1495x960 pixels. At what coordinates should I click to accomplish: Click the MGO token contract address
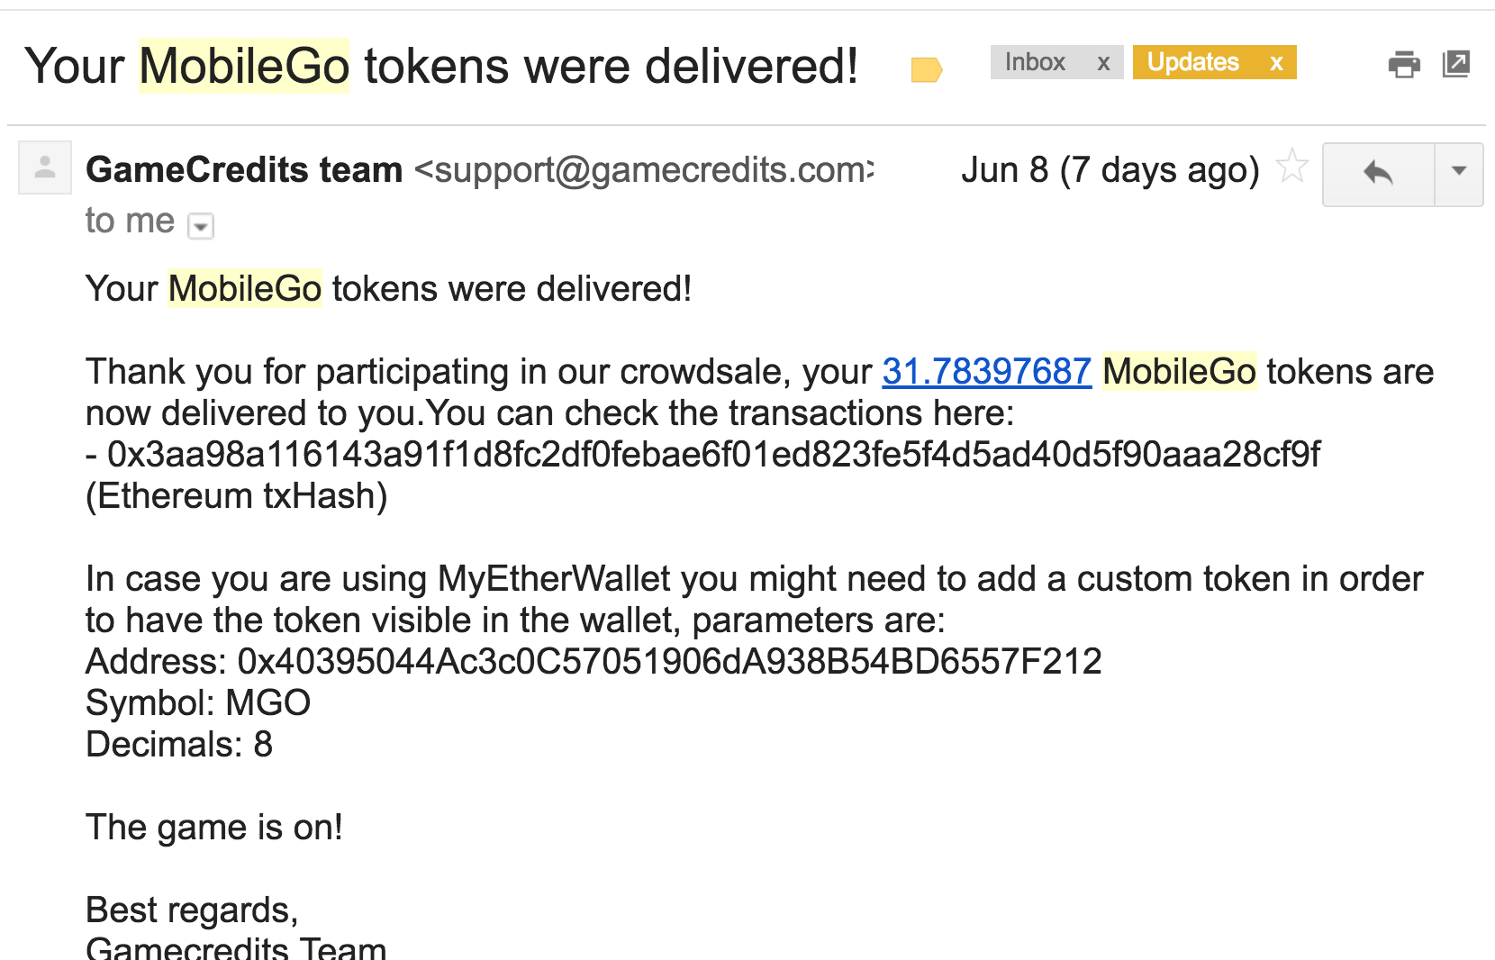tap(669, 662)
